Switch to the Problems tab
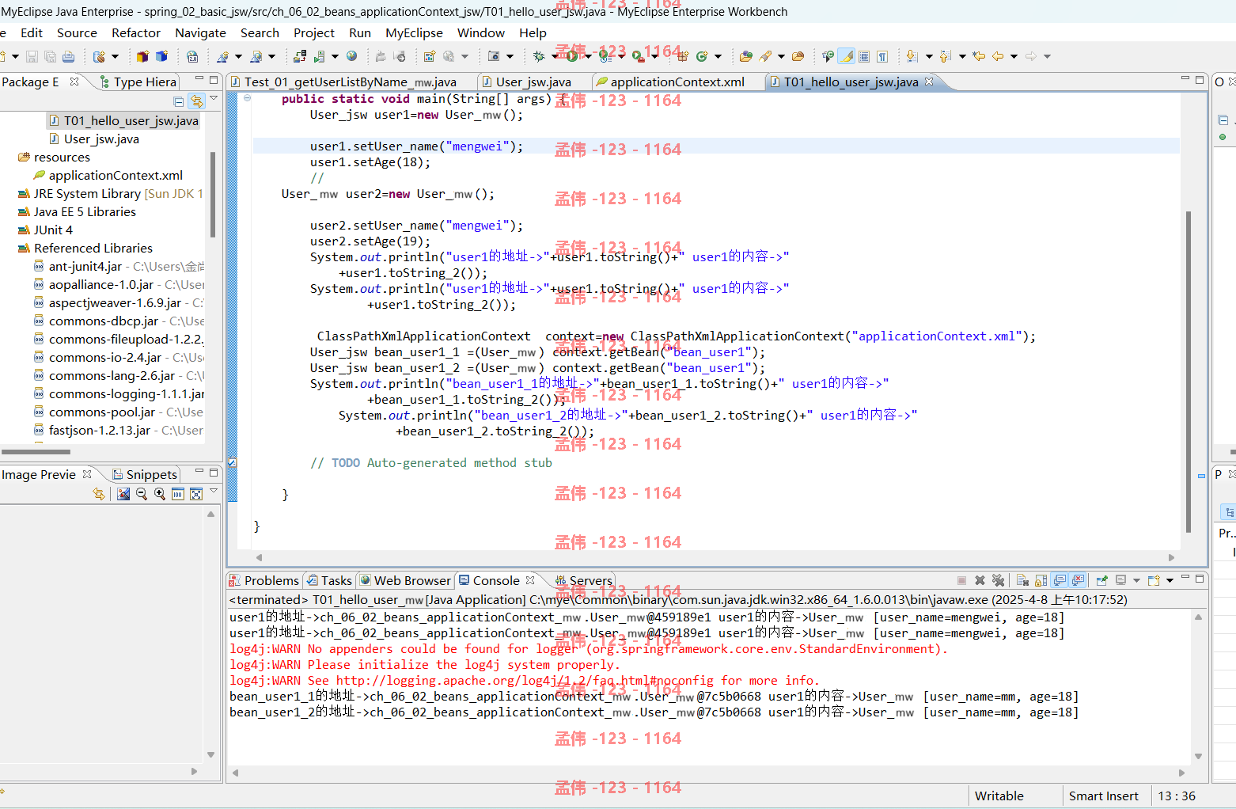1236x809 pixels. pyautogui.click(x=264, y=580)
